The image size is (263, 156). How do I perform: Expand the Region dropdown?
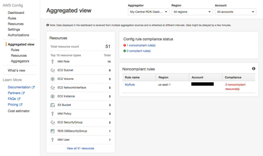192,12
